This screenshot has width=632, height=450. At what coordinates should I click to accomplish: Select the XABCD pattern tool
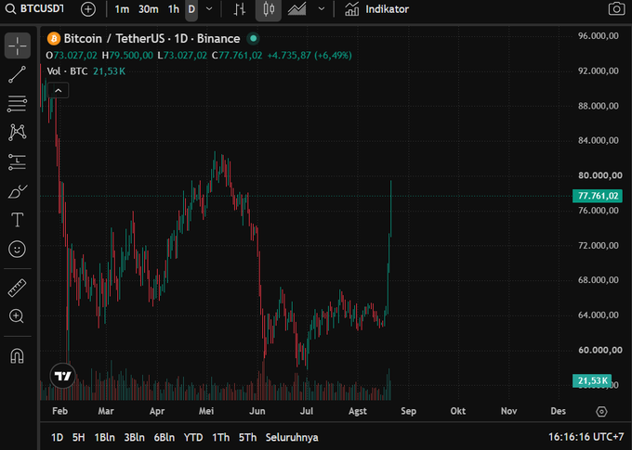tap(18, 133)
